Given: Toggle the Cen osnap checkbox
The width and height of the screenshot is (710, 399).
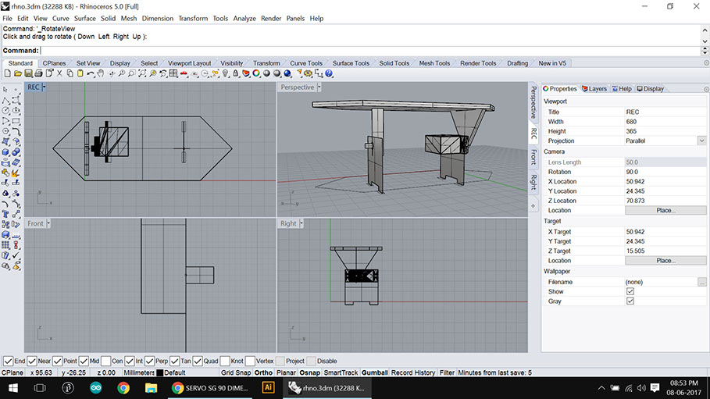Looking at the screenshot, I should point(105,362).
